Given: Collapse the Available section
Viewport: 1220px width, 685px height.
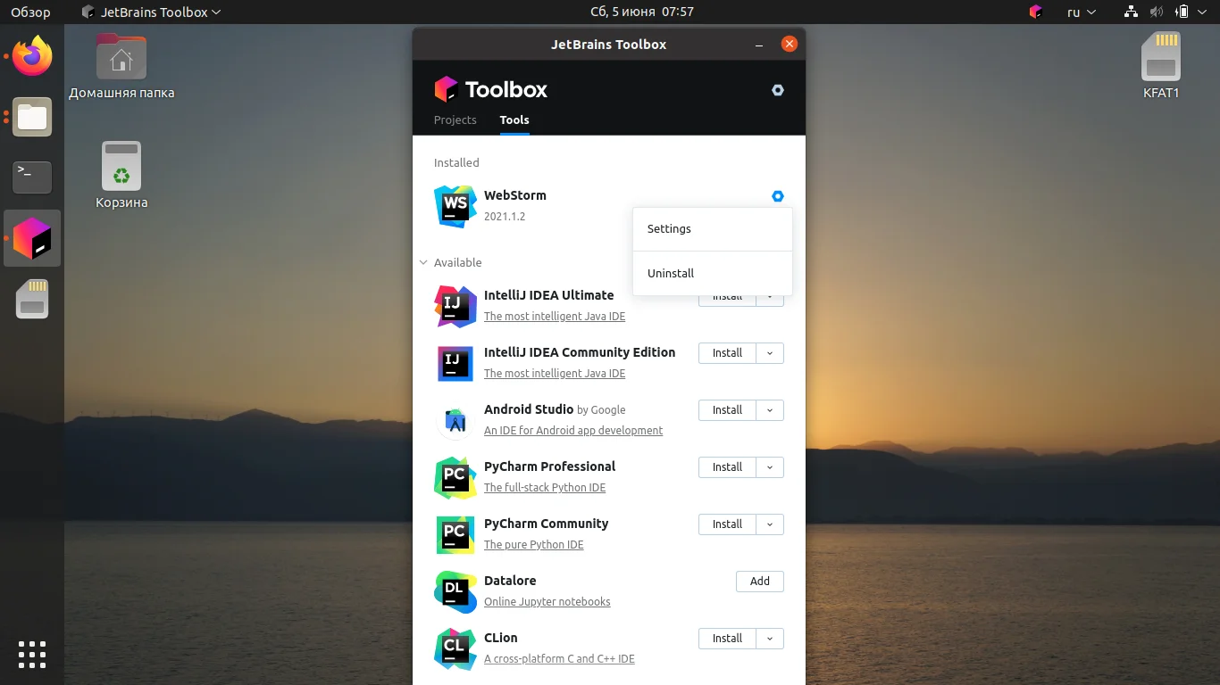Looking at the screenshot, I should coord(423,262).
